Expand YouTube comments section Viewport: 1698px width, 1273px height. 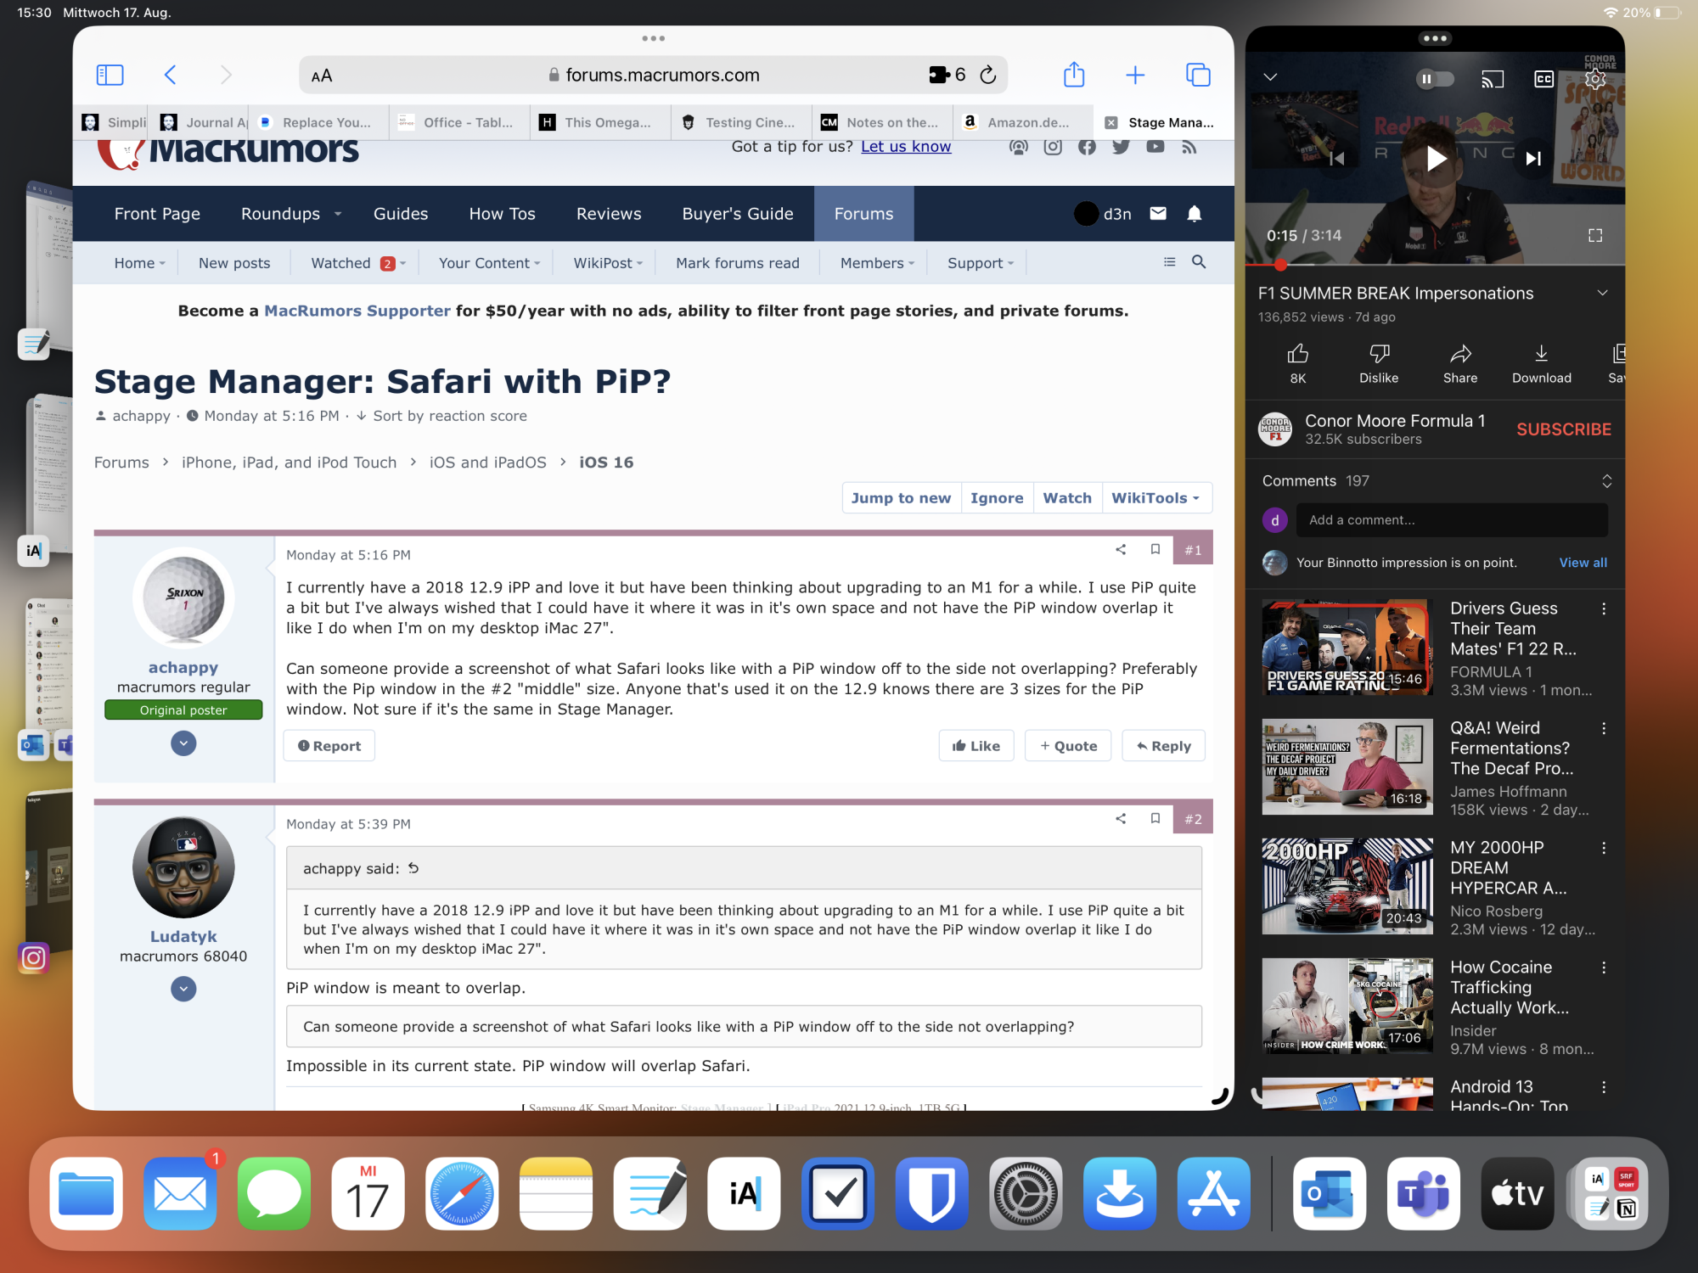(1606, 481)
